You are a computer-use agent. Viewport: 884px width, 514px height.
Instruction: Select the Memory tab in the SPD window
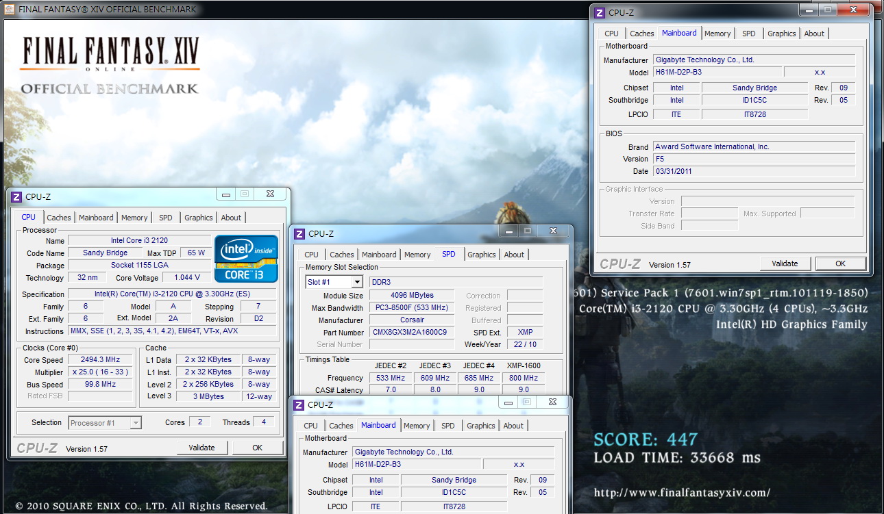(417, 255)
